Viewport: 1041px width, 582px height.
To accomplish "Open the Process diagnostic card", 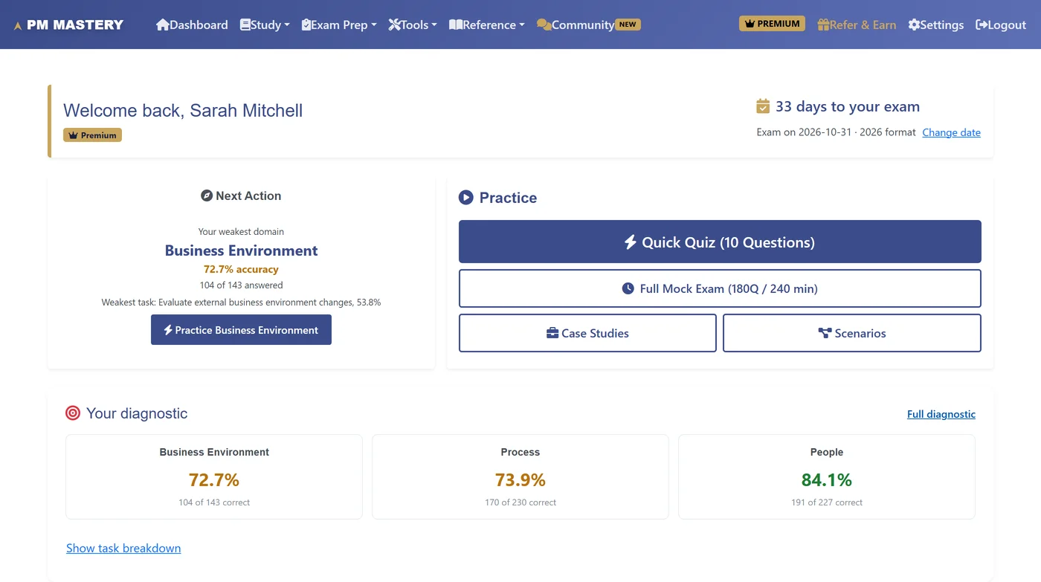I will pos(520,476).
